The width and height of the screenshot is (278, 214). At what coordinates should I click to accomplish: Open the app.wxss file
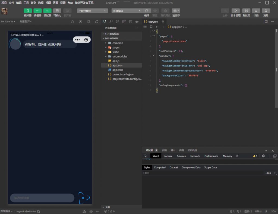118,70
